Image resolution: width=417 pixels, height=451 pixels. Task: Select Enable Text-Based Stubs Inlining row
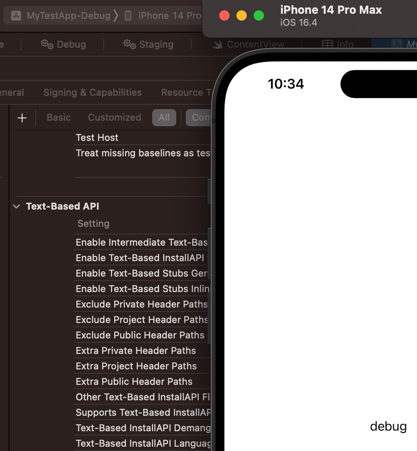142,289
